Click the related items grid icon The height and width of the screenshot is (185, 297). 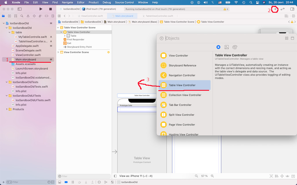click(x=59, y=16)
